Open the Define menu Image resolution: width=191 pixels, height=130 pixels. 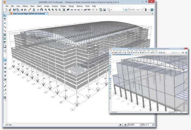[x=25, y=6]
